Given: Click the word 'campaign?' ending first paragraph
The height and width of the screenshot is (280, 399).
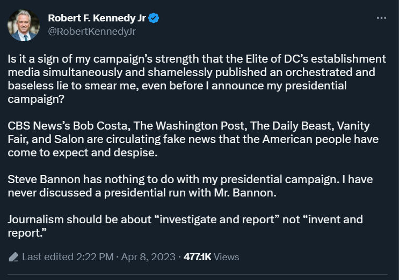Looking at the screenshot, I should point(36,99).
